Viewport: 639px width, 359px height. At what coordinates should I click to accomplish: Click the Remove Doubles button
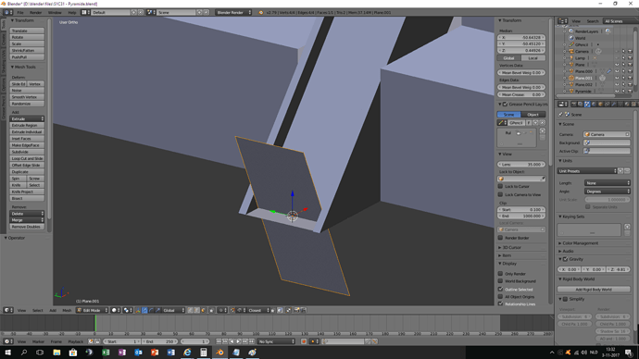tap(27, 227)
